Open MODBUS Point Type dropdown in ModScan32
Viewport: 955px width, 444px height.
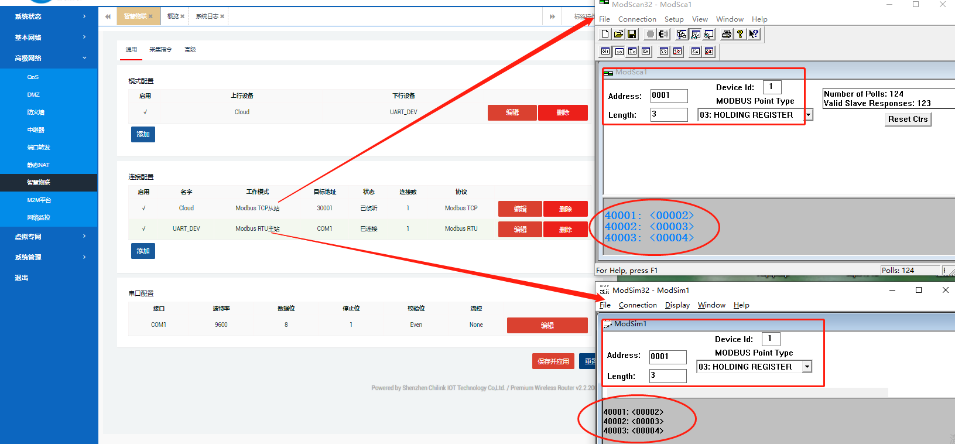pos(808,115)
